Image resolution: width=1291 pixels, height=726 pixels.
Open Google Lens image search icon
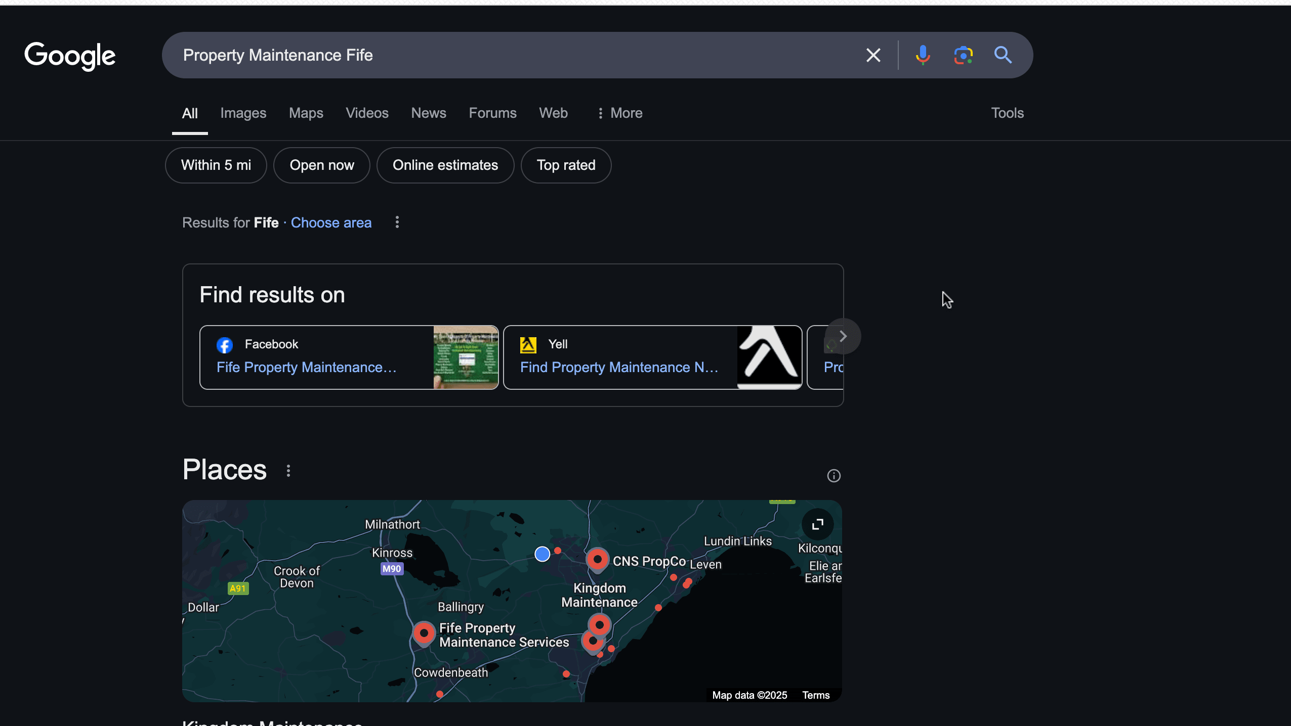pos(963,55)
